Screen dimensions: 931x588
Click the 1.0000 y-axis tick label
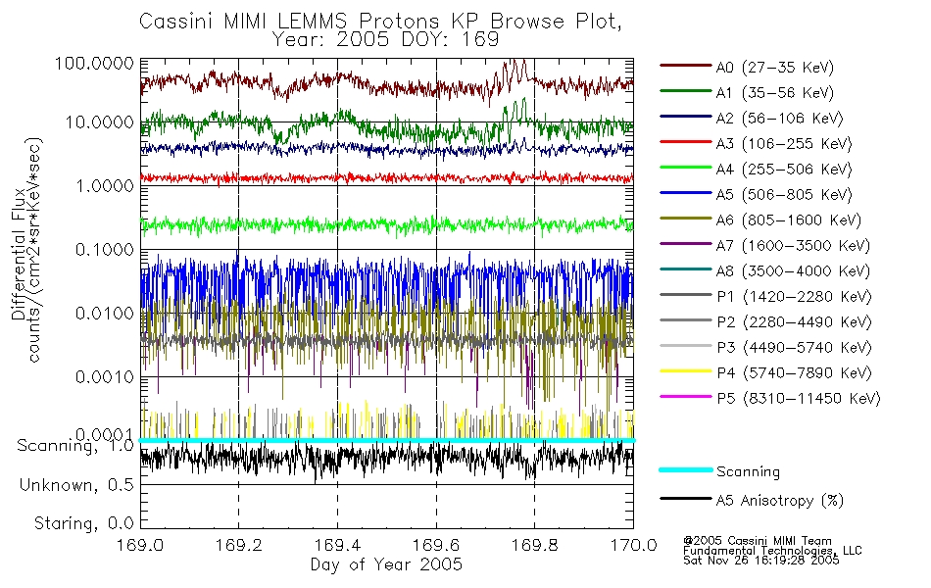point(105,186)
